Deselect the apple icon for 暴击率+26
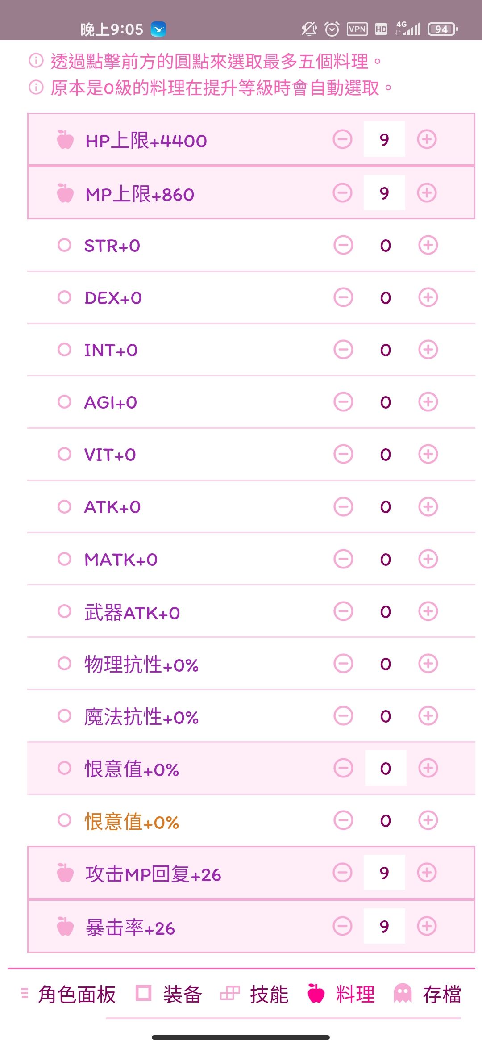 65,927
